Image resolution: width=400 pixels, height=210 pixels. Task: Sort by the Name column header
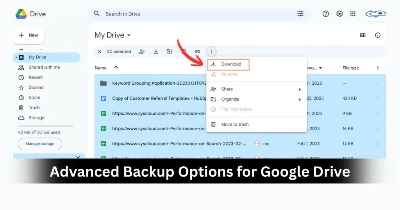point(100,68)
